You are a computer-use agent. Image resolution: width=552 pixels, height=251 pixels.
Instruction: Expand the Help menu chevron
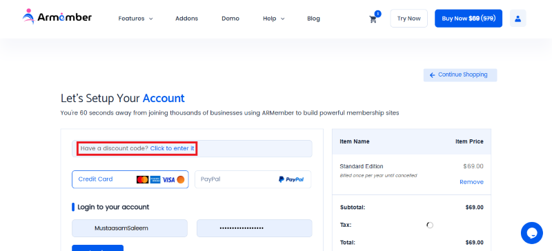pos(282,19)
